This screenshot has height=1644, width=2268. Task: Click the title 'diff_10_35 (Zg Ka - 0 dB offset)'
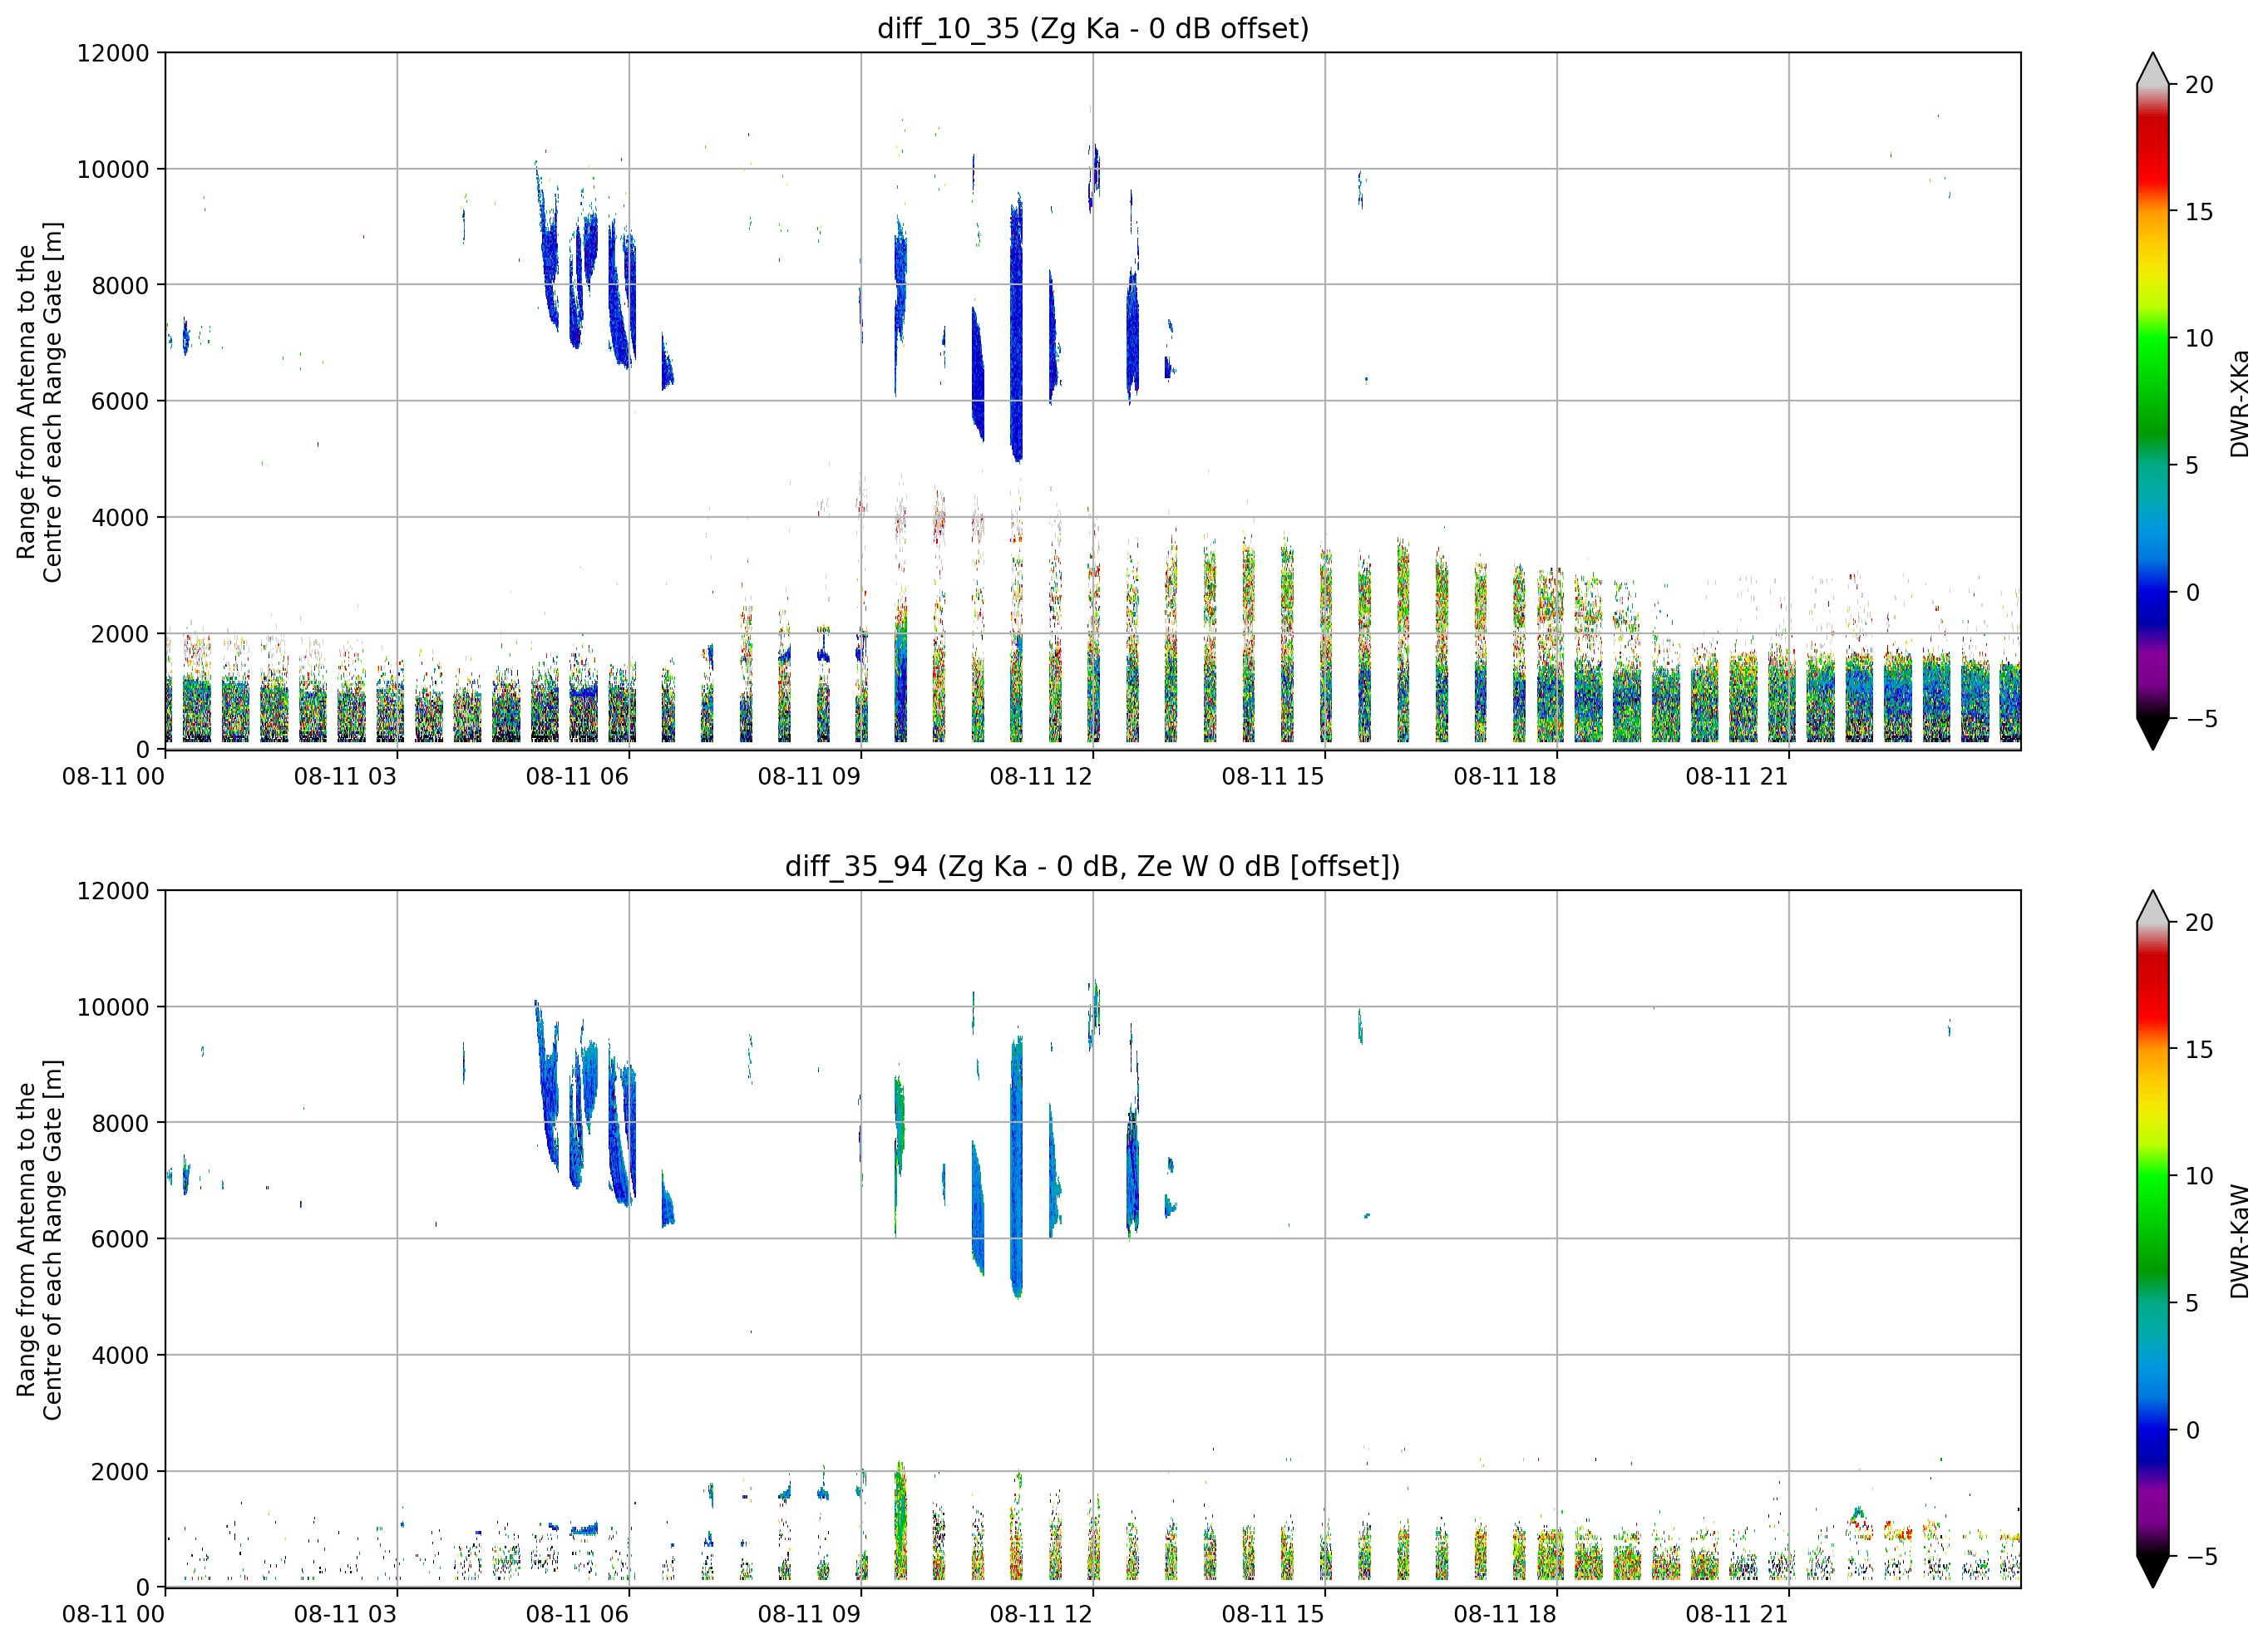tap(1093, 29)
